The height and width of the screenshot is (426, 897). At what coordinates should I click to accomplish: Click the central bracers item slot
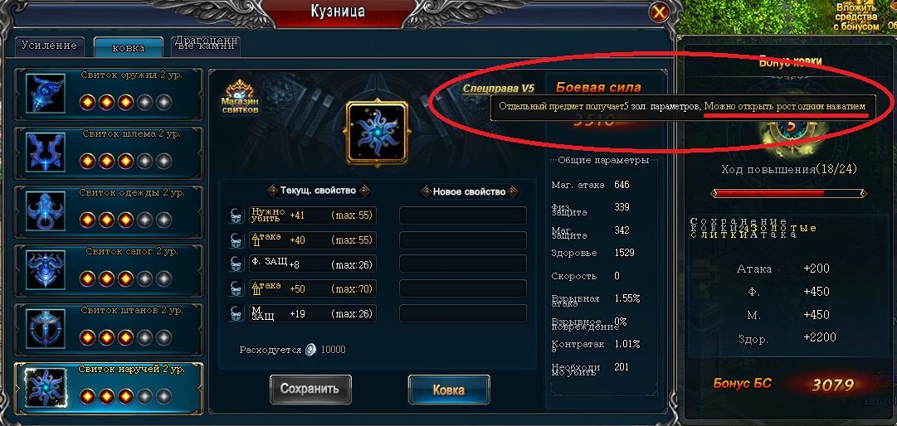[x=377, y=133]
